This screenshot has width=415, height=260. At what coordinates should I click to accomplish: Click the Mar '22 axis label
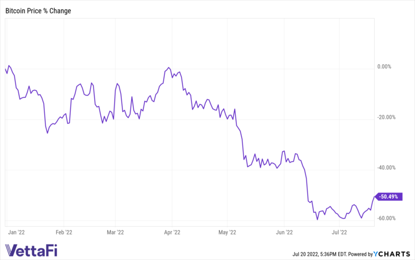tap(115, 233)
